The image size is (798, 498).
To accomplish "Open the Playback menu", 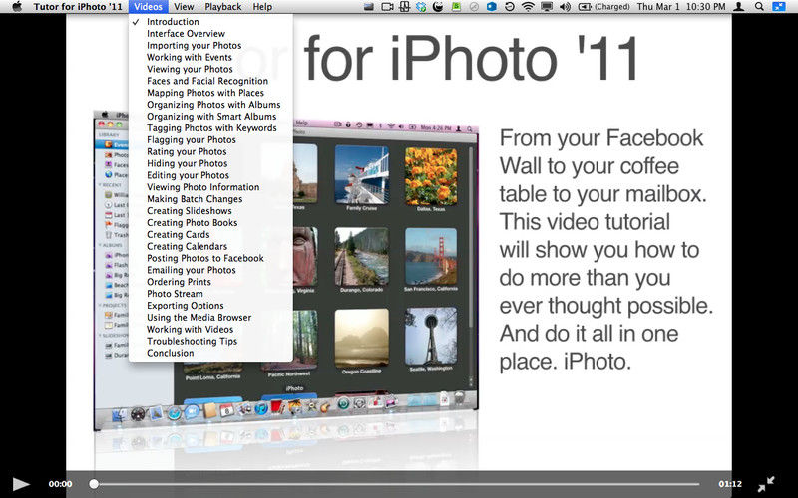I will [222, 7].
